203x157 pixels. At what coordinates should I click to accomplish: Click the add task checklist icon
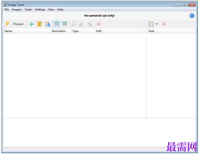click(151, 24)
